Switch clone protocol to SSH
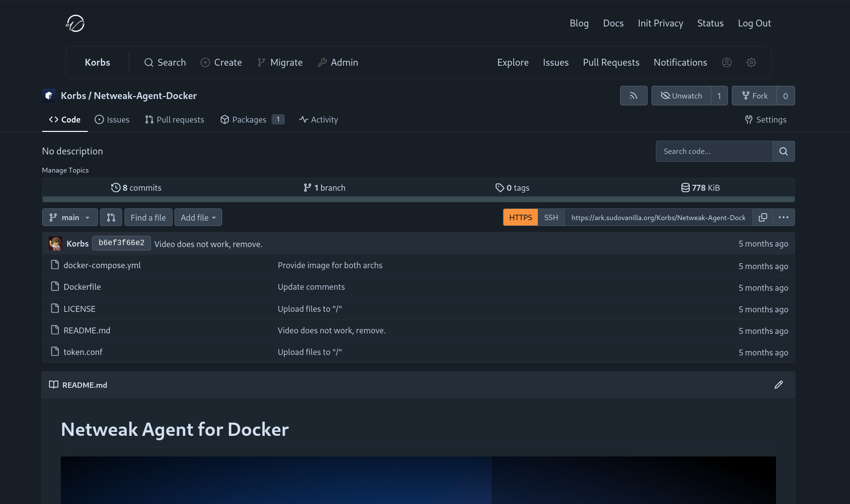This screenshot has height=504, width=850. [x=551, y=217]
